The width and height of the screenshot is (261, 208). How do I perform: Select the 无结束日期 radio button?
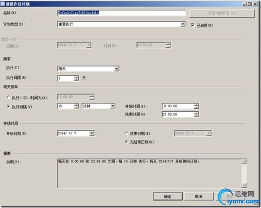coord(126,142)
